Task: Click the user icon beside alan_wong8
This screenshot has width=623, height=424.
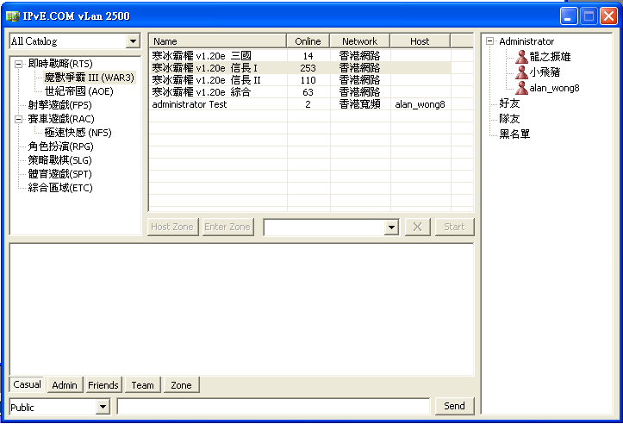Action: (x=521, y=88)
